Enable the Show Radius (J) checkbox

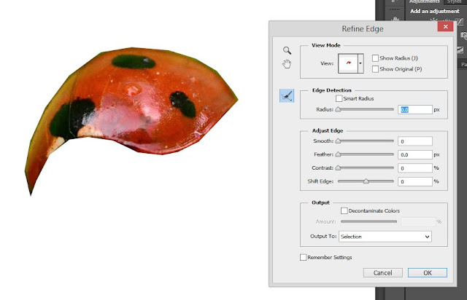pos(375,58)
